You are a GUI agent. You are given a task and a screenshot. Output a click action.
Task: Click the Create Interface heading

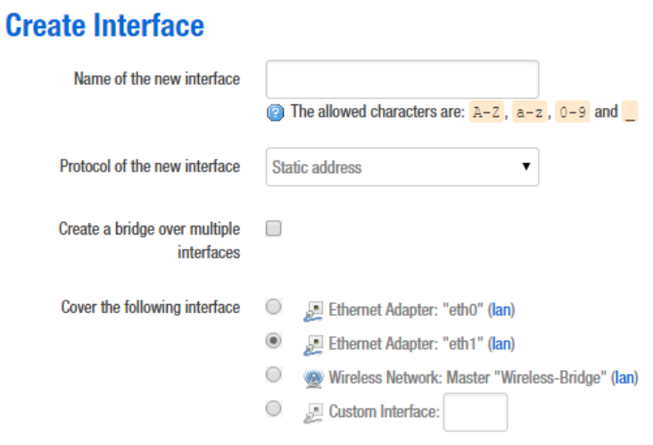pyautogui.click(x=105, y=25)
